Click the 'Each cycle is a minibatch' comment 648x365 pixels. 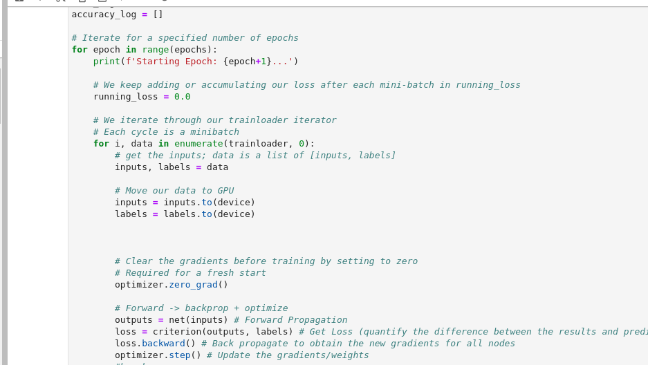(x=166, y=132)
